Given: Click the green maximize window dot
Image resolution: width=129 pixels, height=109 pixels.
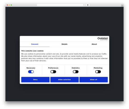Looking at the screenshot, I should (11, 5).
